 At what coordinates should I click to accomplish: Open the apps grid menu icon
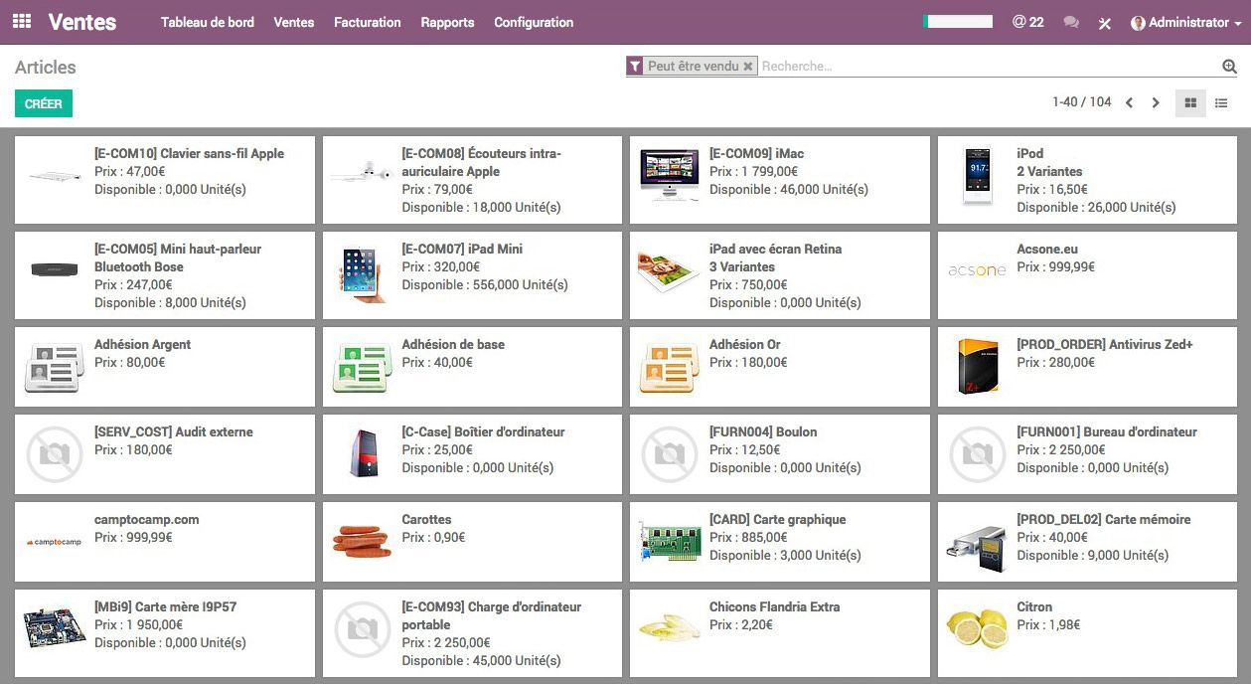point(22,22)
